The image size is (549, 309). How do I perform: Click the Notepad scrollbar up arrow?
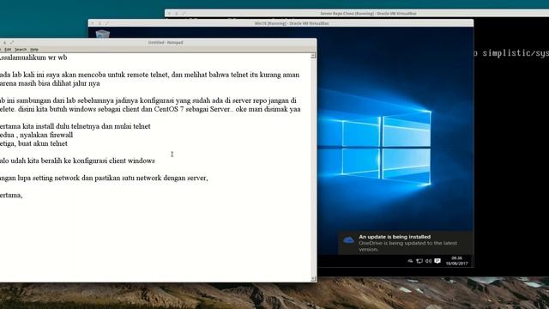(313, 56)
